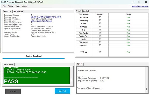Select the Test Module column header
The height and width of the screenshot is (95, 149).
tap(84, 14)
